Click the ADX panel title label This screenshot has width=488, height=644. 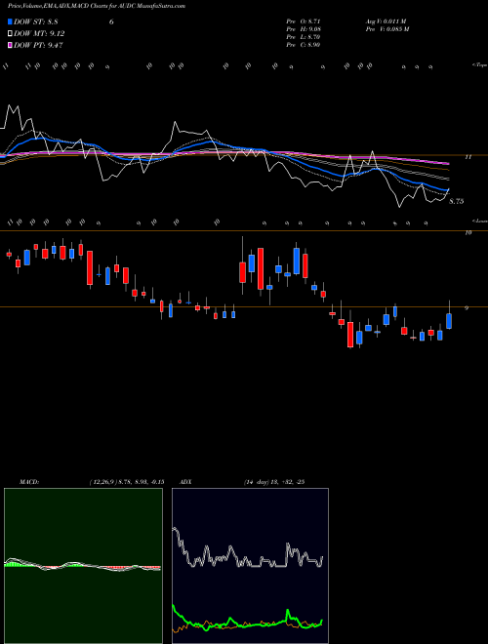click(x=185, y=482)
